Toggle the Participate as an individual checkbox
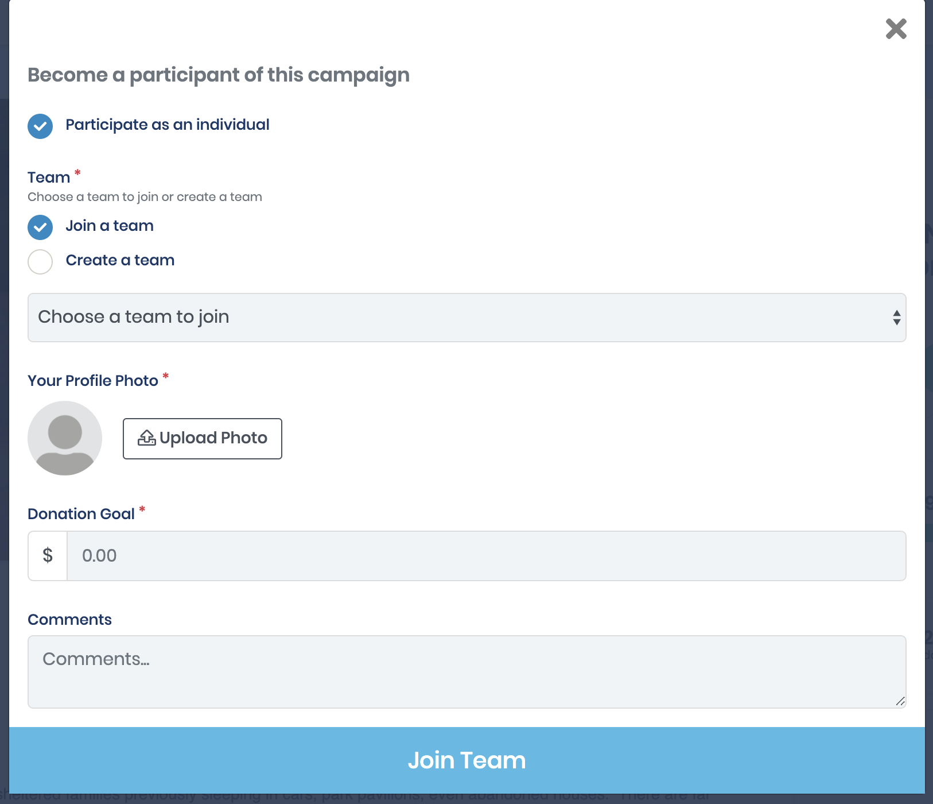This screenshot has height=804, width=933. (40, 126)
